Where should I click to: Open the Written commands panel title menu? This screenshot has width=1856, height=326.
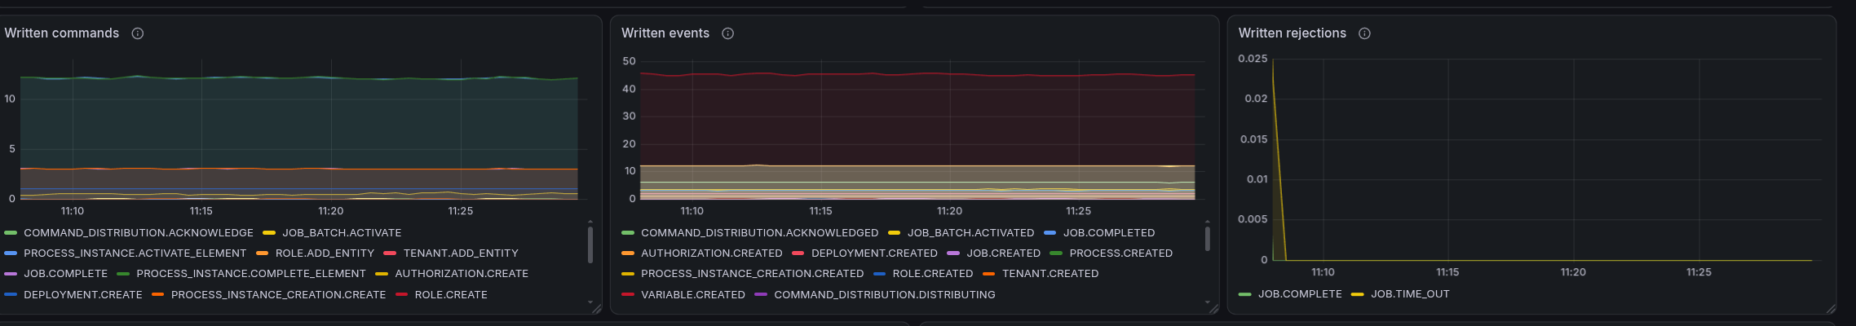pos(62,33)
